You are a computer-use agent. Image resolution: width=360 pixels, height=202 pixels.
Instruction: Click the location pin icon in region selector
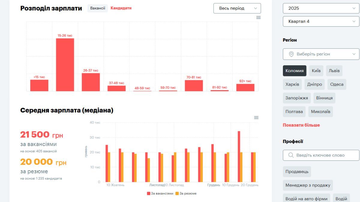point(291,54)
